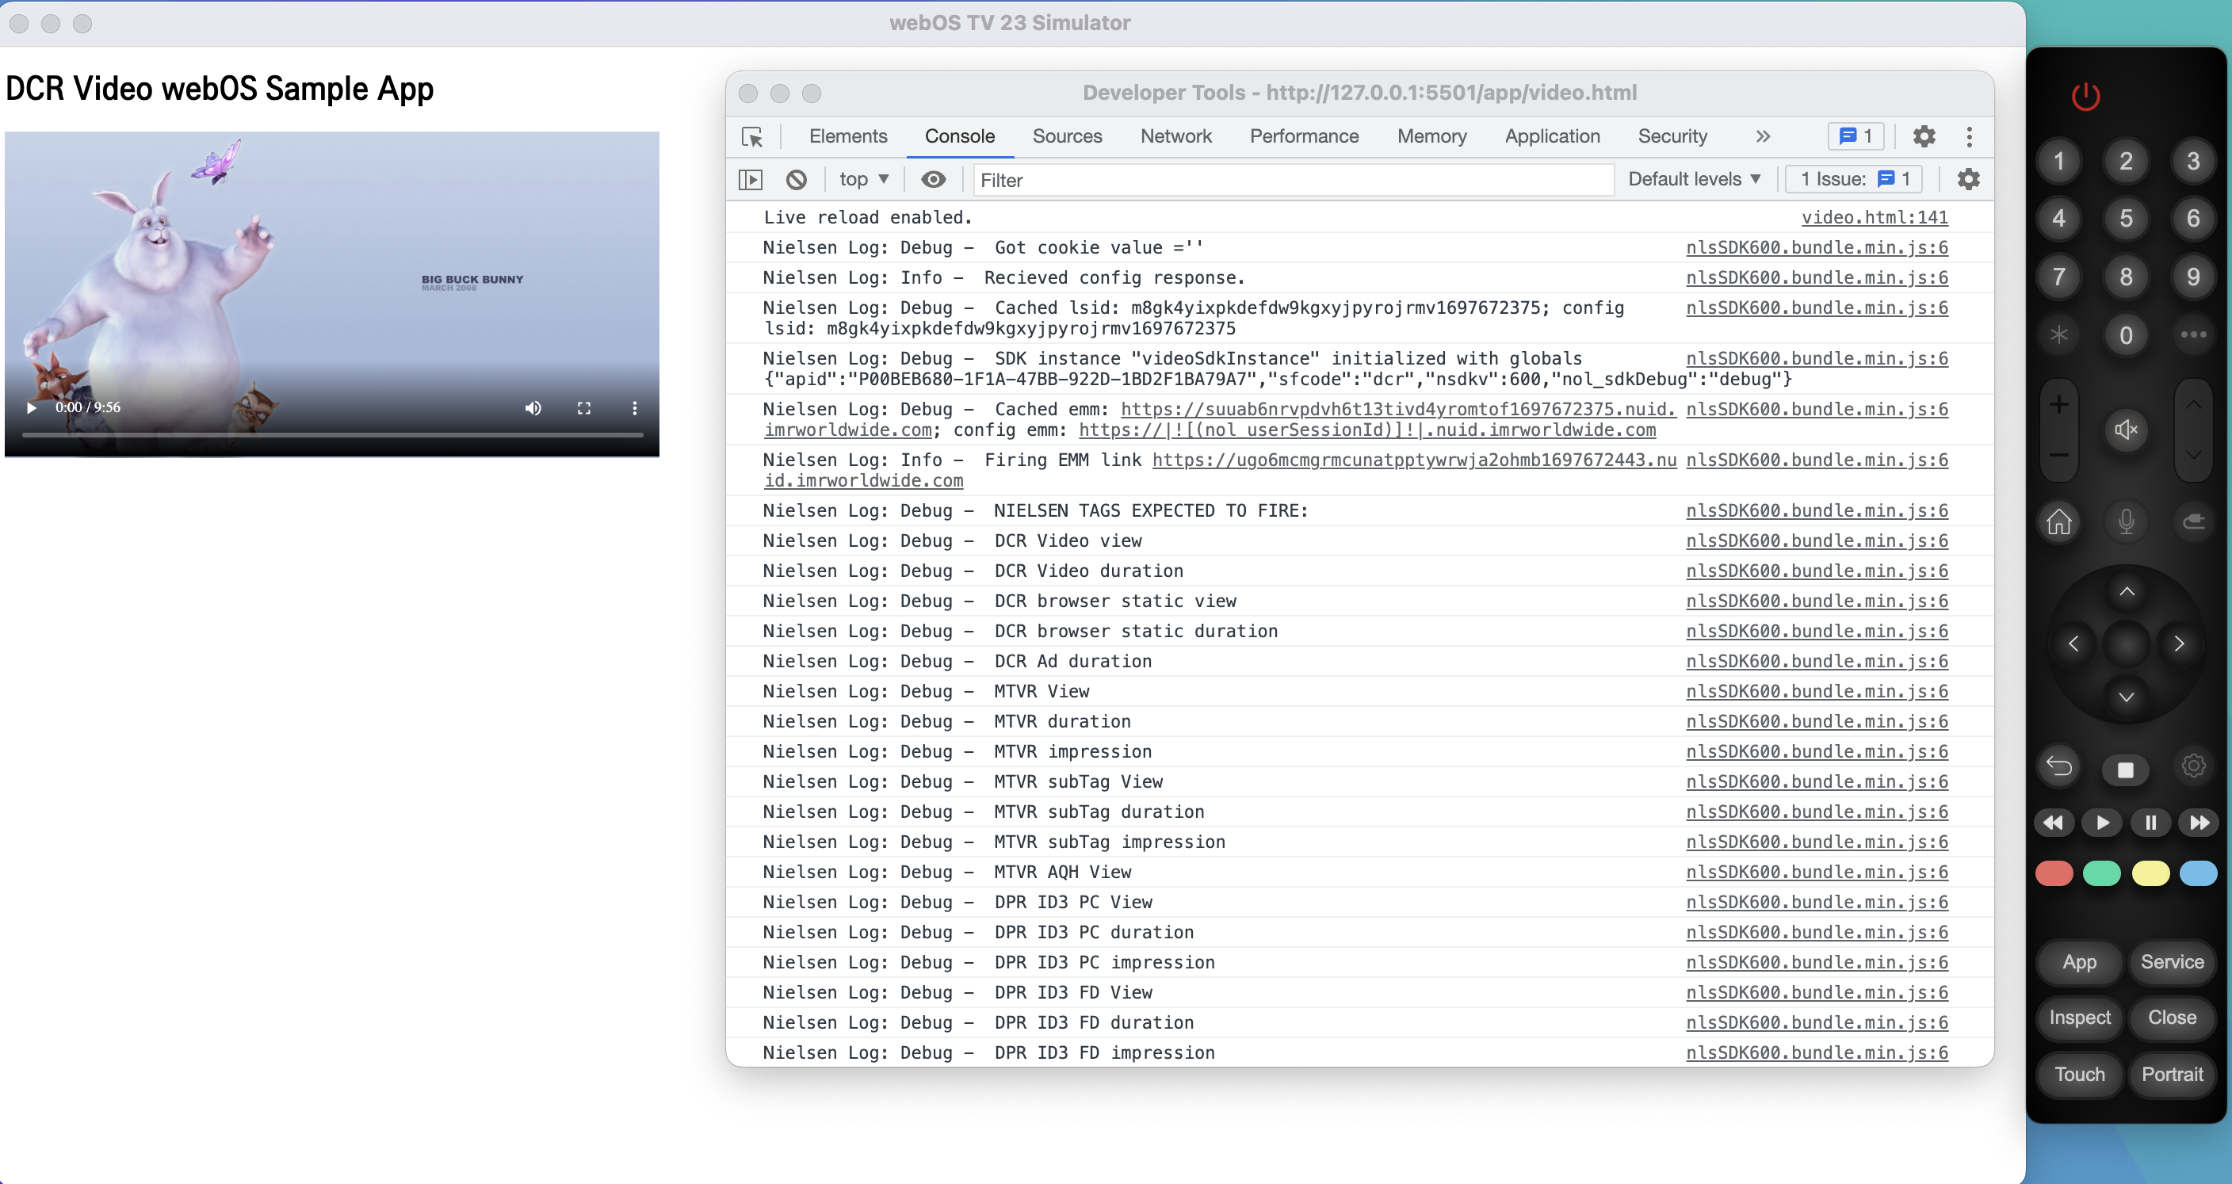Click channel down arrow on remote
The width and height of the screenshot is (2232, 1184).
pos(2193,456)
